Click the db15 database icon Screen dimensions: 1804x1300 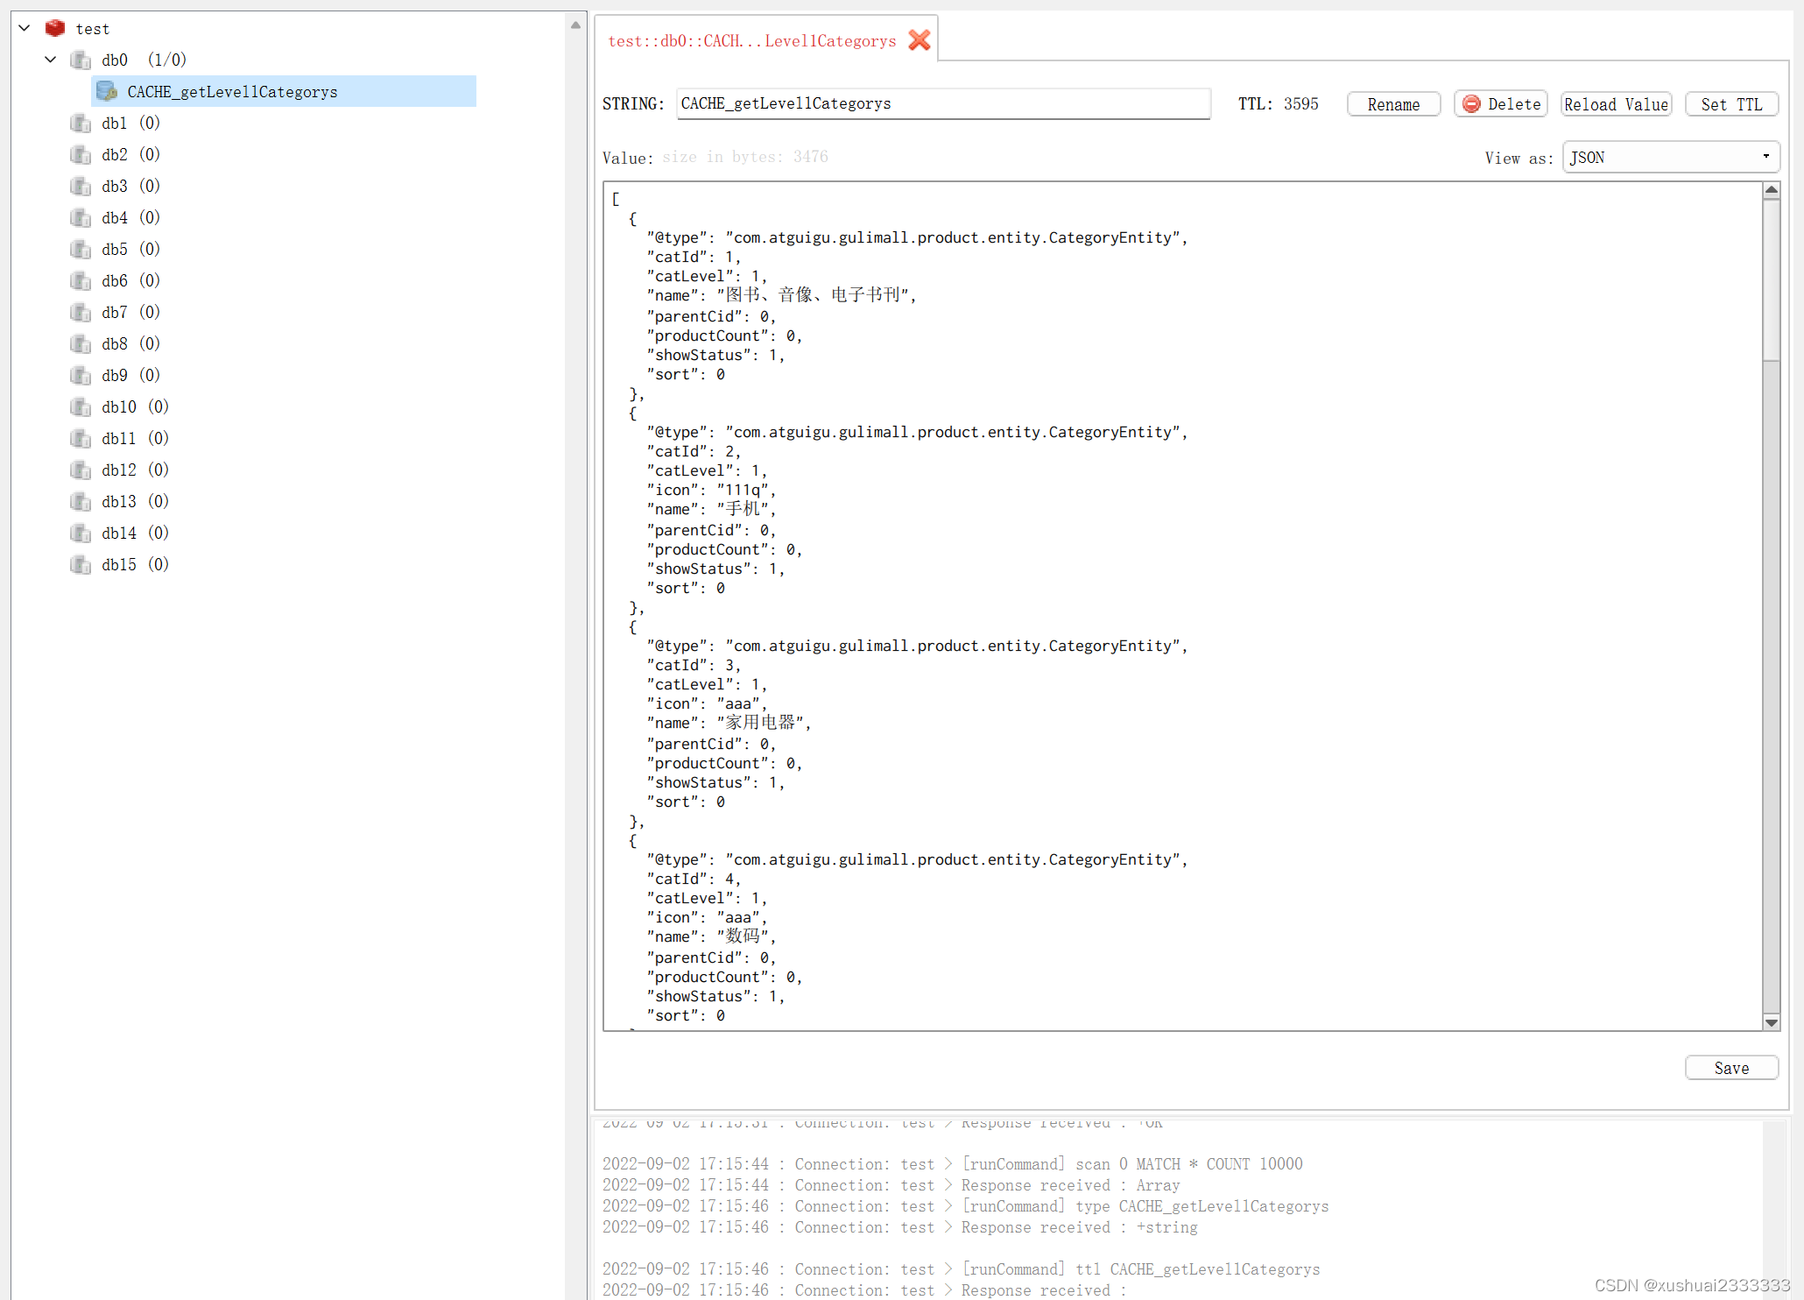[x=80, y=565]
